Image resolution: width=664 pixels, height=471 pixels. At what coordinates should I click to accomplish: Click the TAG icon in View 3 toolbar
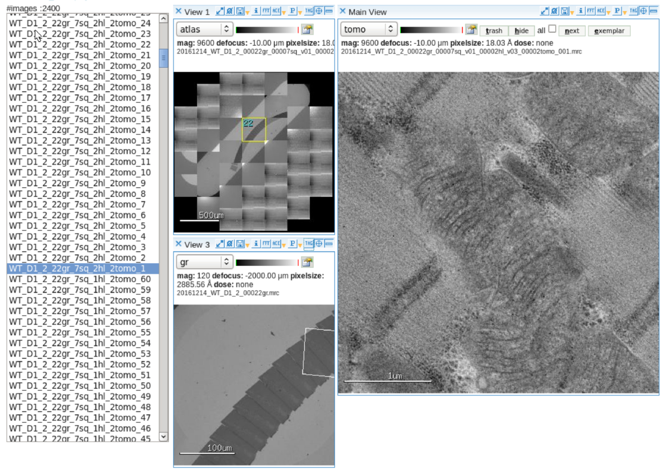pyautogui.click(x=309, y=244)
